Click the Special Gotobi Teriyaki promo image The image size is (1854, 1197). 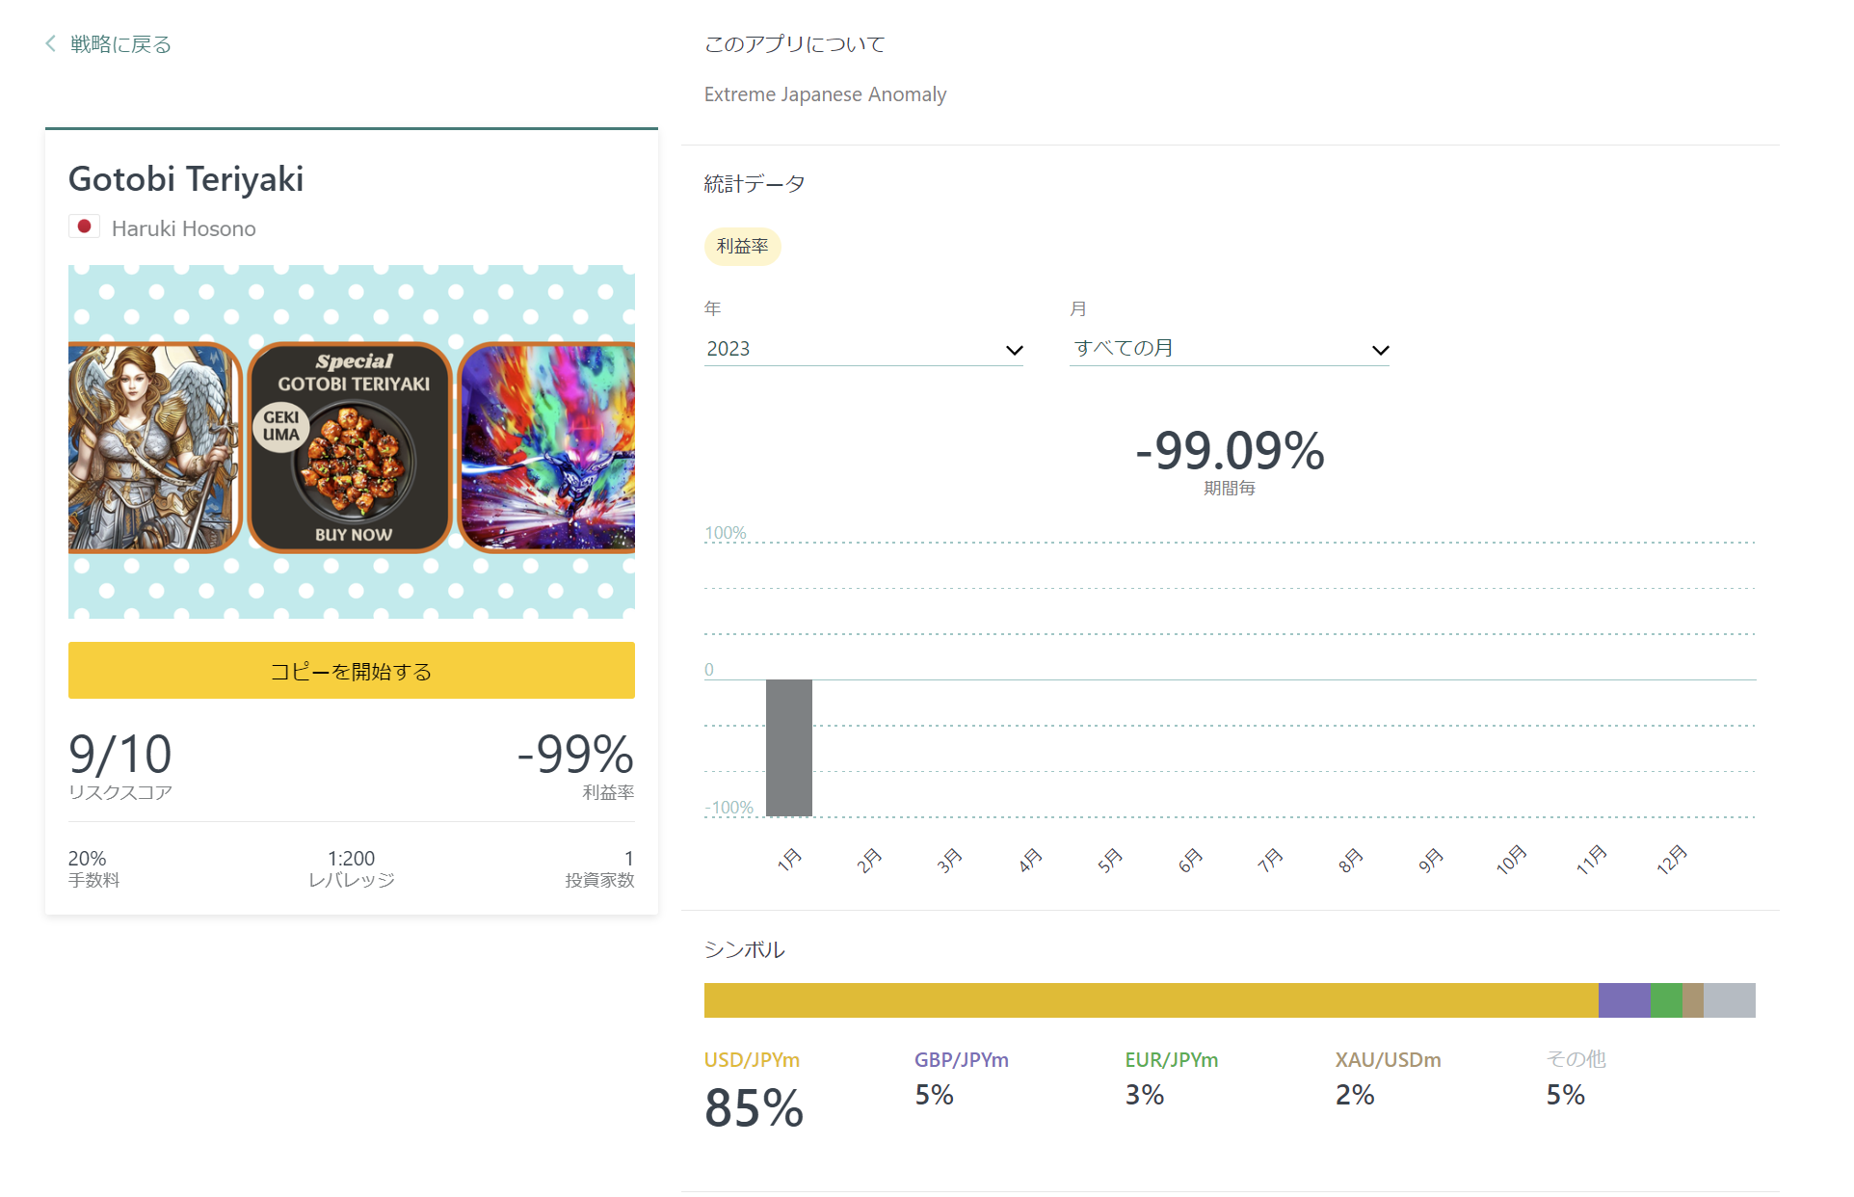(x=352, y=447)
